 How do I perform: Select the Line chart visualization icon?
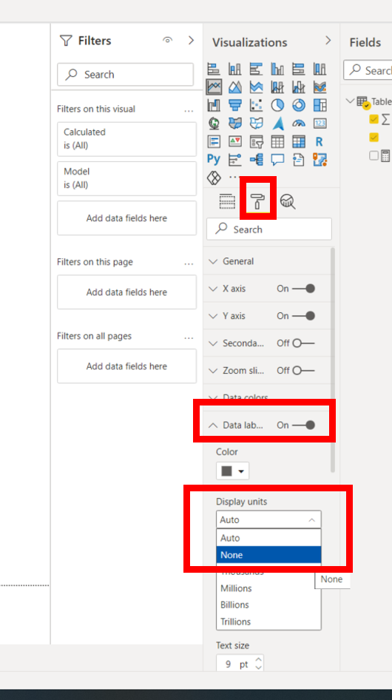tap(214, 86)
